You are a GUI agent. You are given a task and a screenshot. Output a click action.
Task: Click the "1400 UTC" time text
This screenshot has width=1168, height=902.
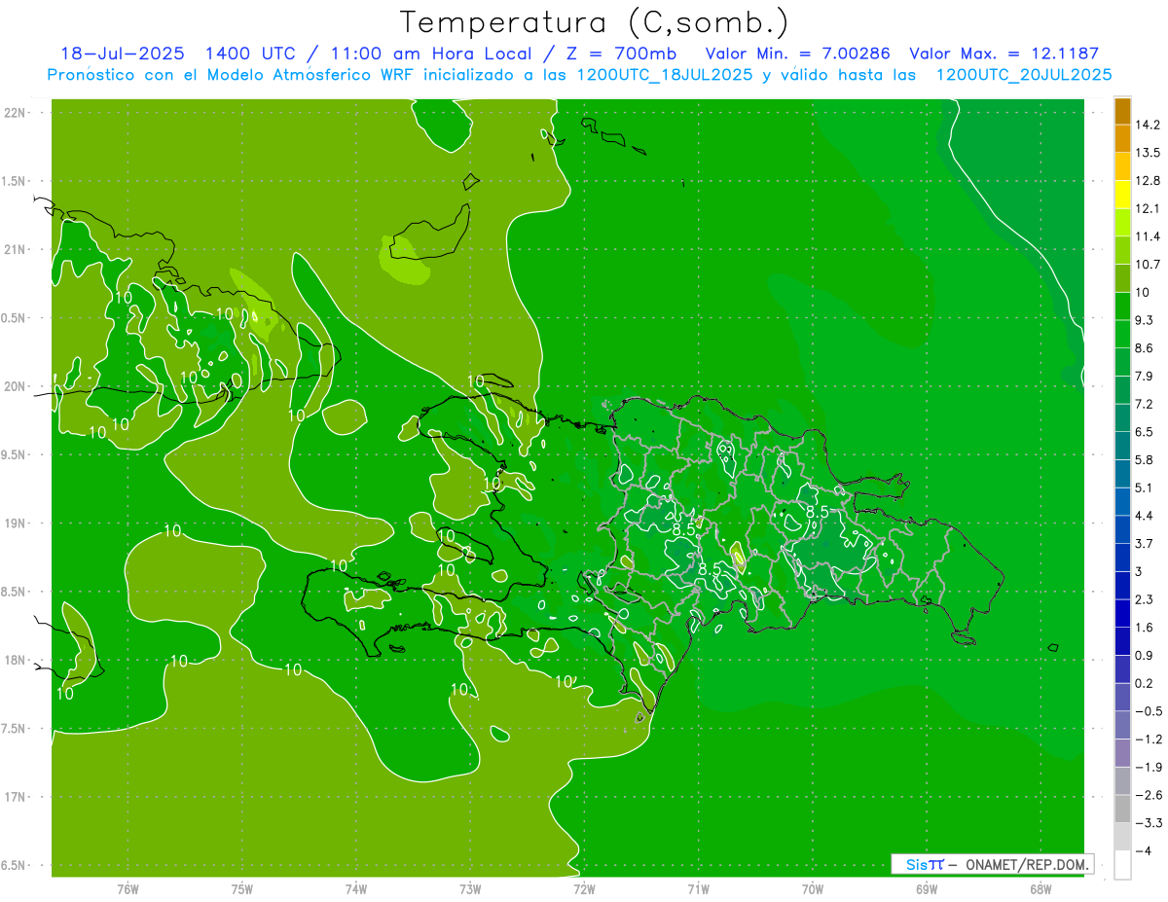(x=252, y=54)
